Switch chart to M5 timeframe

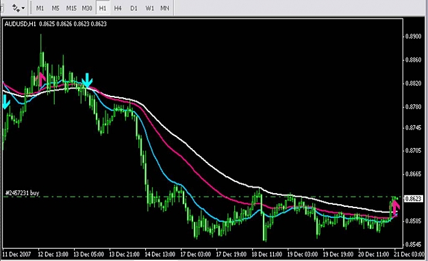55,8
